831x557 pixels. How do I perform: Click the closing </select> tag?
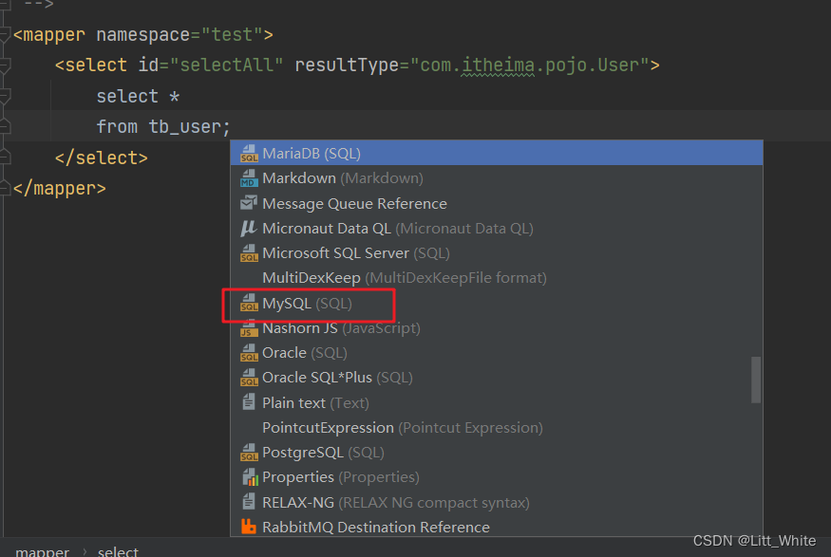[102, 158]
